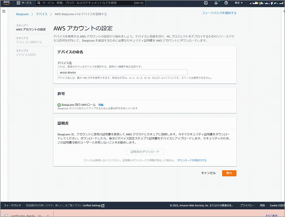Image resolution: width=285 pixels, height=217 pixels.
Task: Click the Unified Settings external link icon
Action: coord(103,206)
